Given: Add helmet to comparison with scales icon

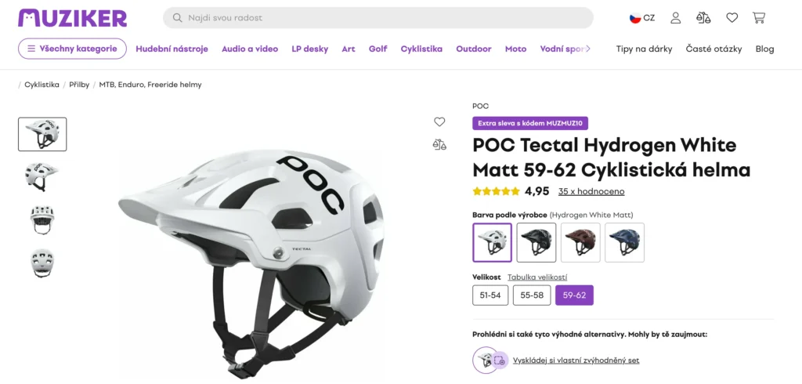Looking at the screenshot, I should [439, 144].
